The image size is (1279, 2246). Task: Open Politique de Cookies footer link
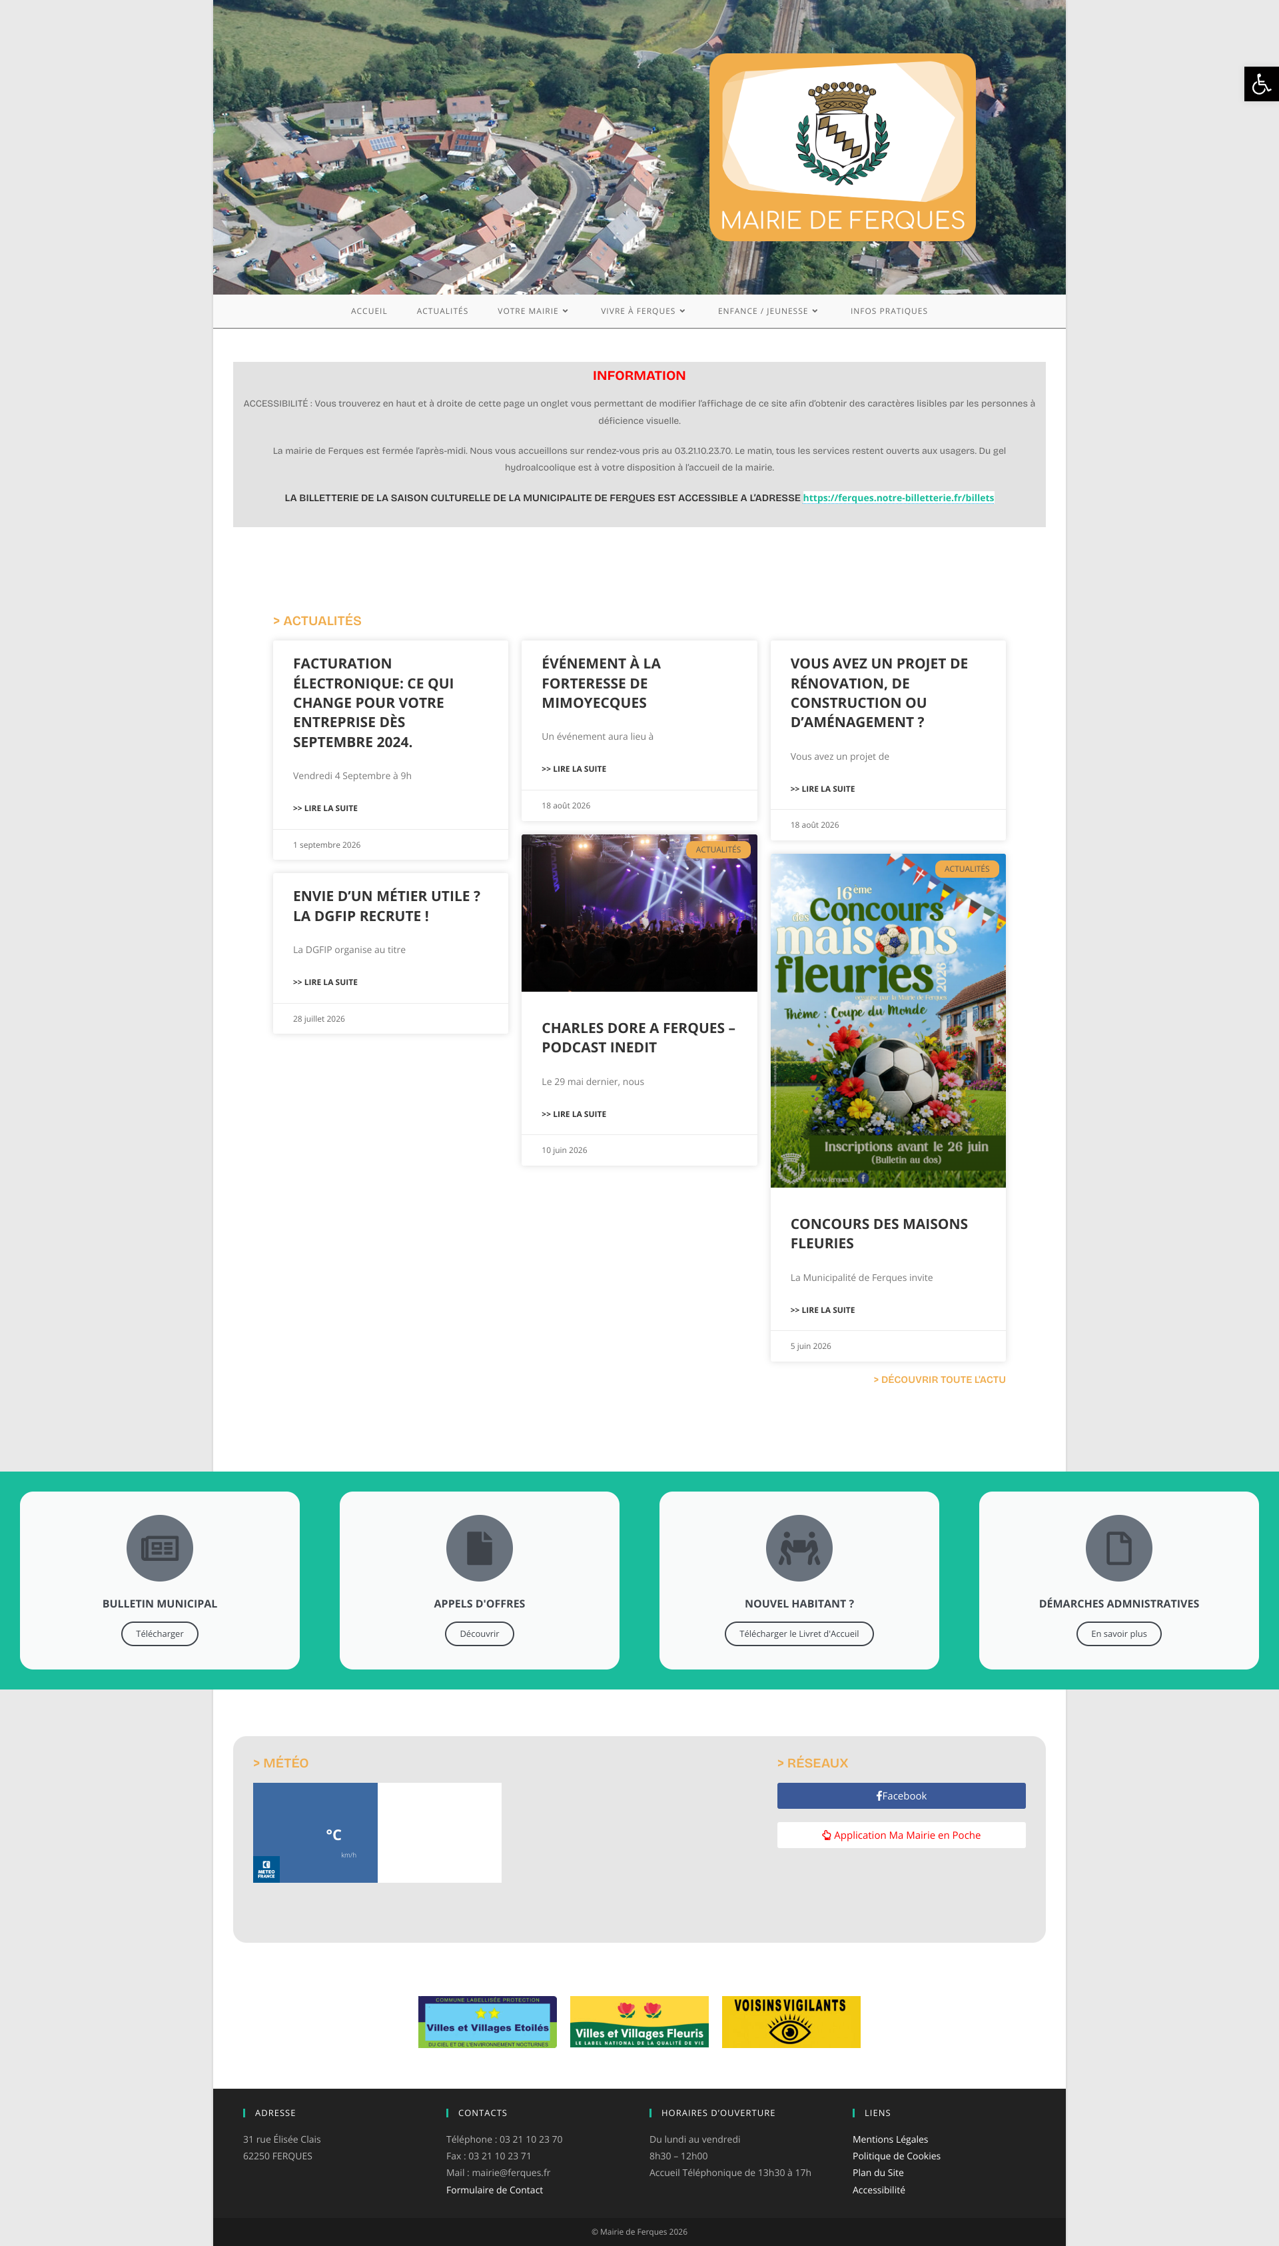[x=896, y=2157]
